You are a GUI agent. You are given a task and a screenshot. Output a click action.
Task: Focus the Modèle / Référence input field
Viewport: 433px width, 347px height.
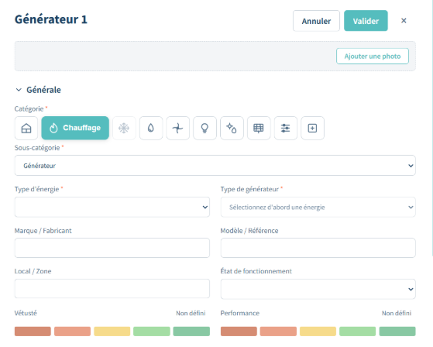pos(318,248)
